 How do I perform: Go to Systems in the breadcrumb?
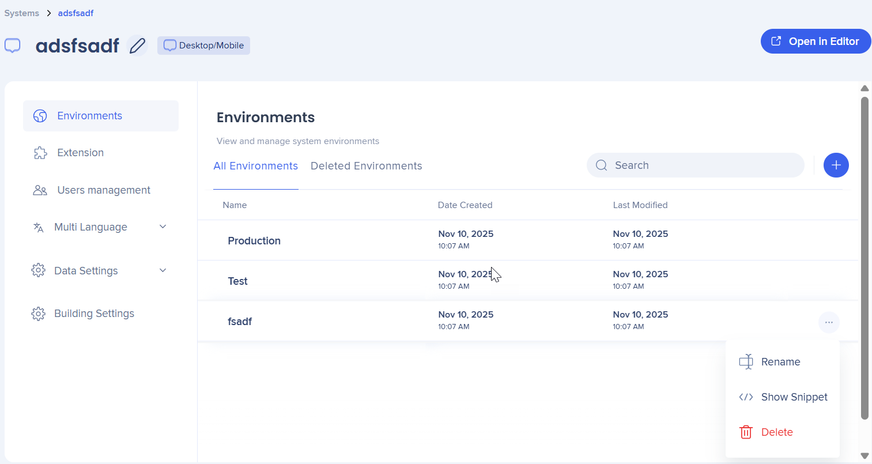(22, 13)
